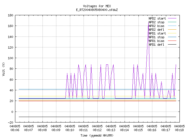Click the y-axis tick label 20

click(x=11, y=101)
